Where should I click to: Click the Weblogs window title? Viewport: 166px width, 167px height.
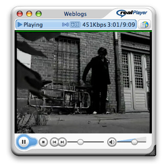pyautogui.click(x=75, y=14)
